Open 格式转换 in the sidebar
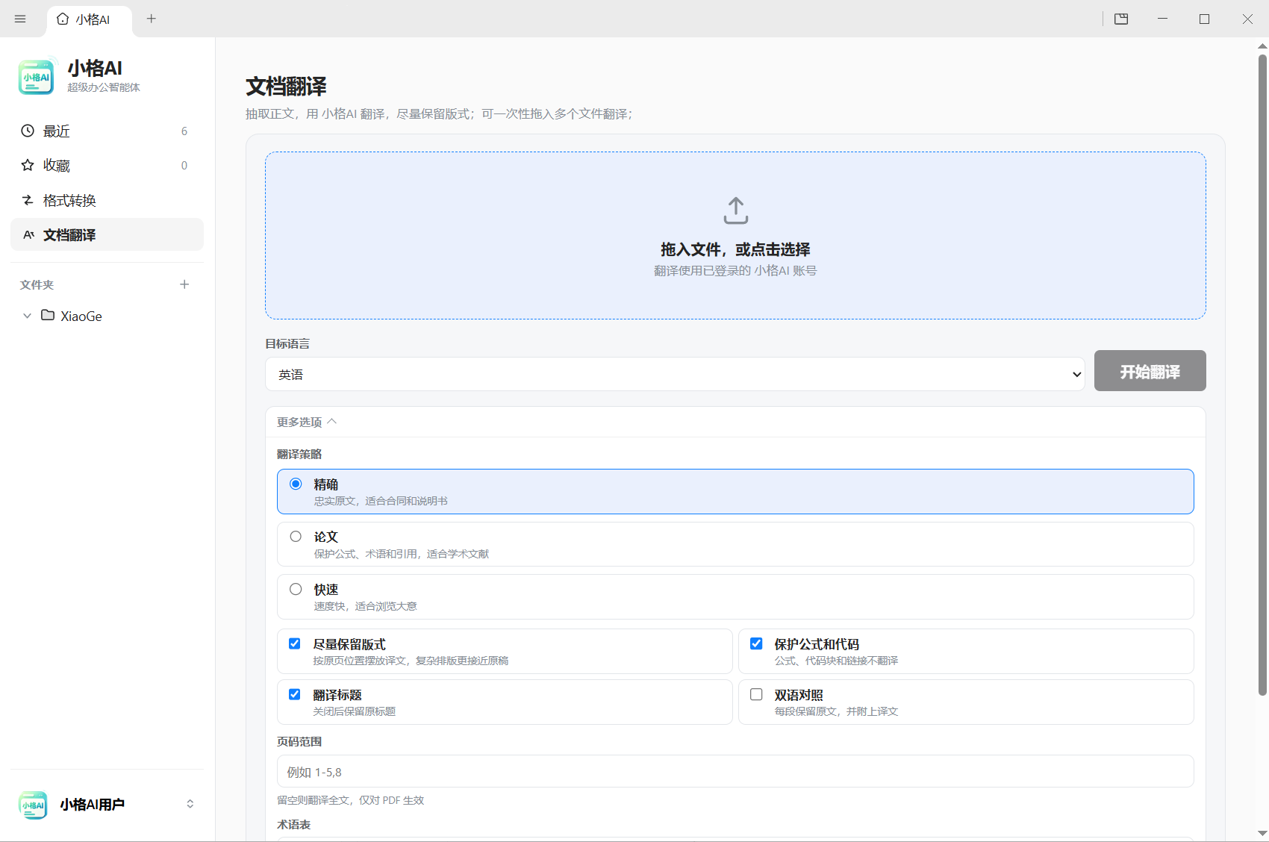 coord(107,200)
